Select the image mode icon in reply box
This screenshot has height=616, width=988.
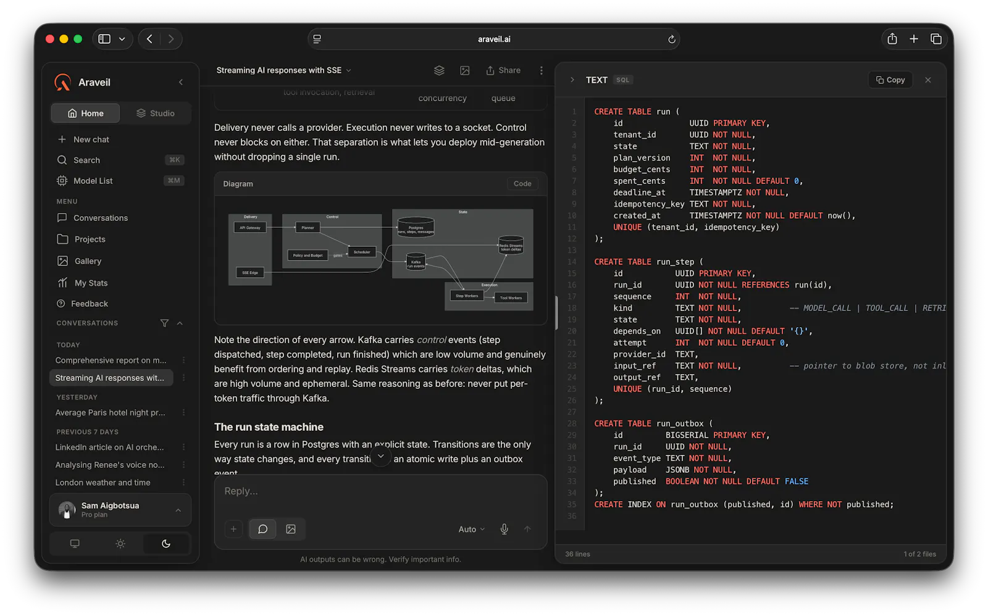pyautogui.click(x=291, y=529)
